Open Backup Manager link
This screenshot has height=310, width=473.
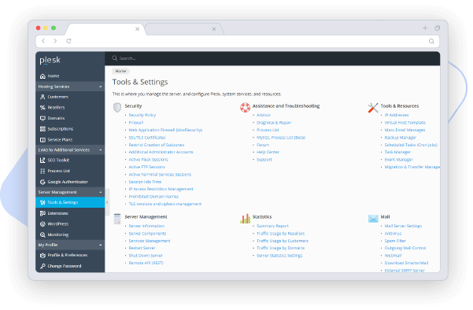pyautogui.click(x=401, y=138)
